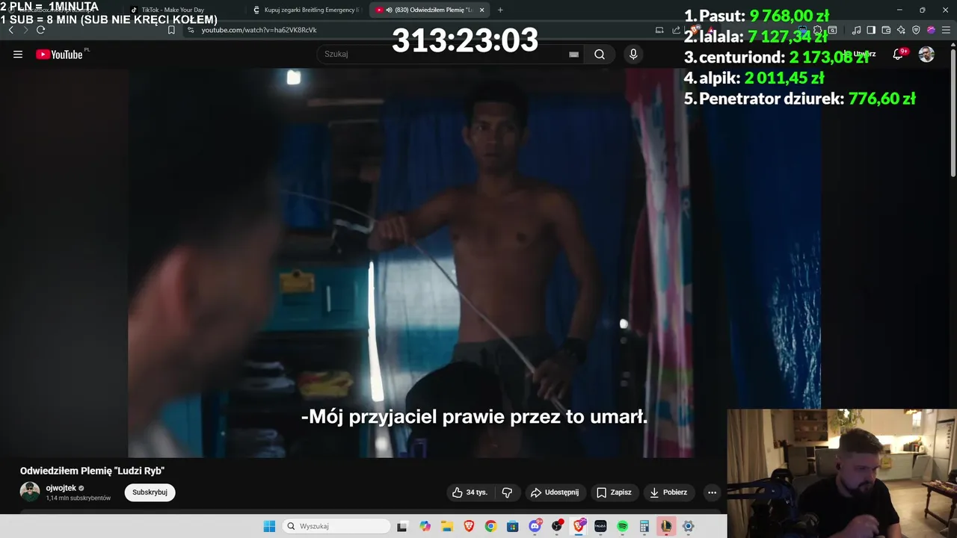Click Zapisz save button
This screenshot has height=538, width=957.
click(614, 492)
